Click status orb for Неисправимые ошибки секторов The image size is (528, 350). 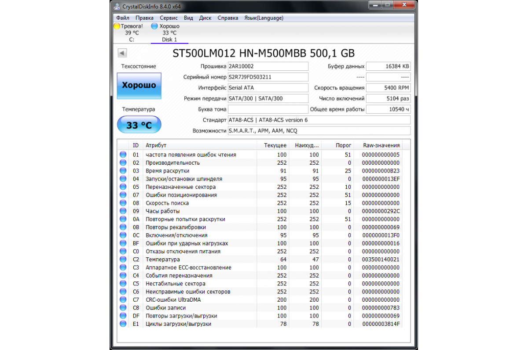coord(123,292)
